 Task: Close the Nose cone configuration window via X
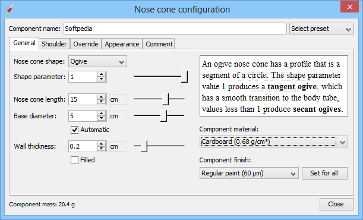pos(350,7)
